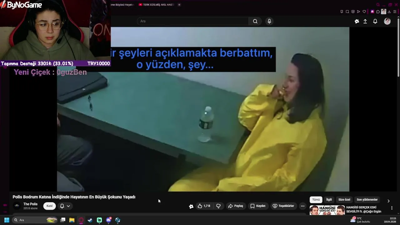Viewport: 400px width, 225px height.
Task: Click the Katıl join button
Action: click(49, 206)
